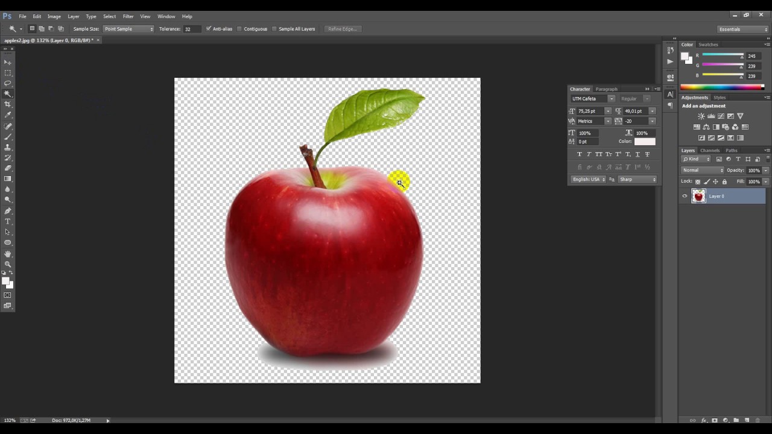Add a Levels adjustment
This screenshot has width=772, height=434.
711,116
